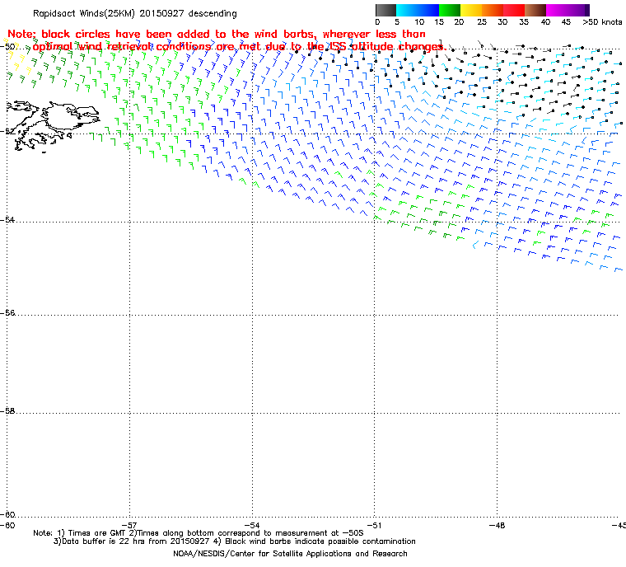The image size is (626, 567).
Task: Click the '>50 knots' legend label
Action: [602, 22]
